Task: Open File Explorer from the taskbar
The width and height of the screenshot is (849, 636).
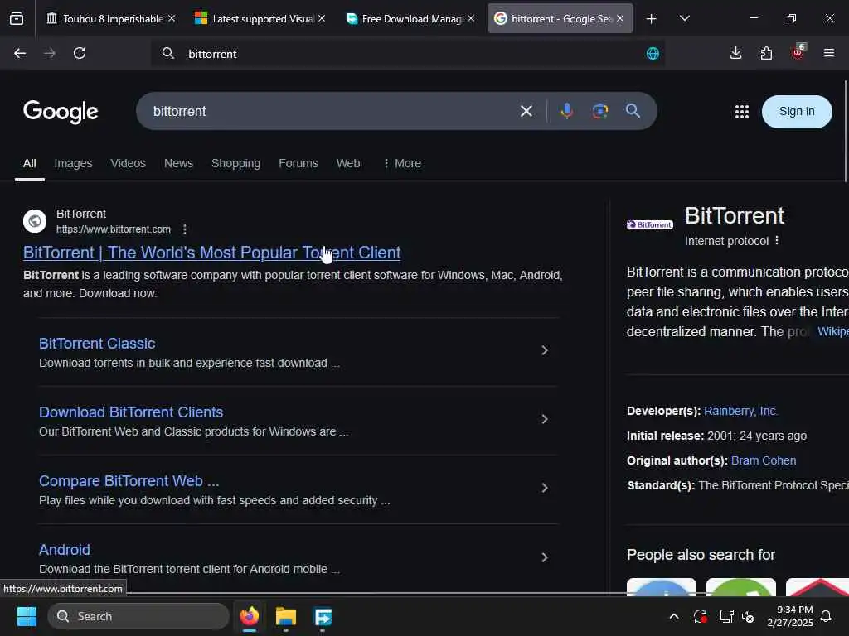Action: coord(286,616)
